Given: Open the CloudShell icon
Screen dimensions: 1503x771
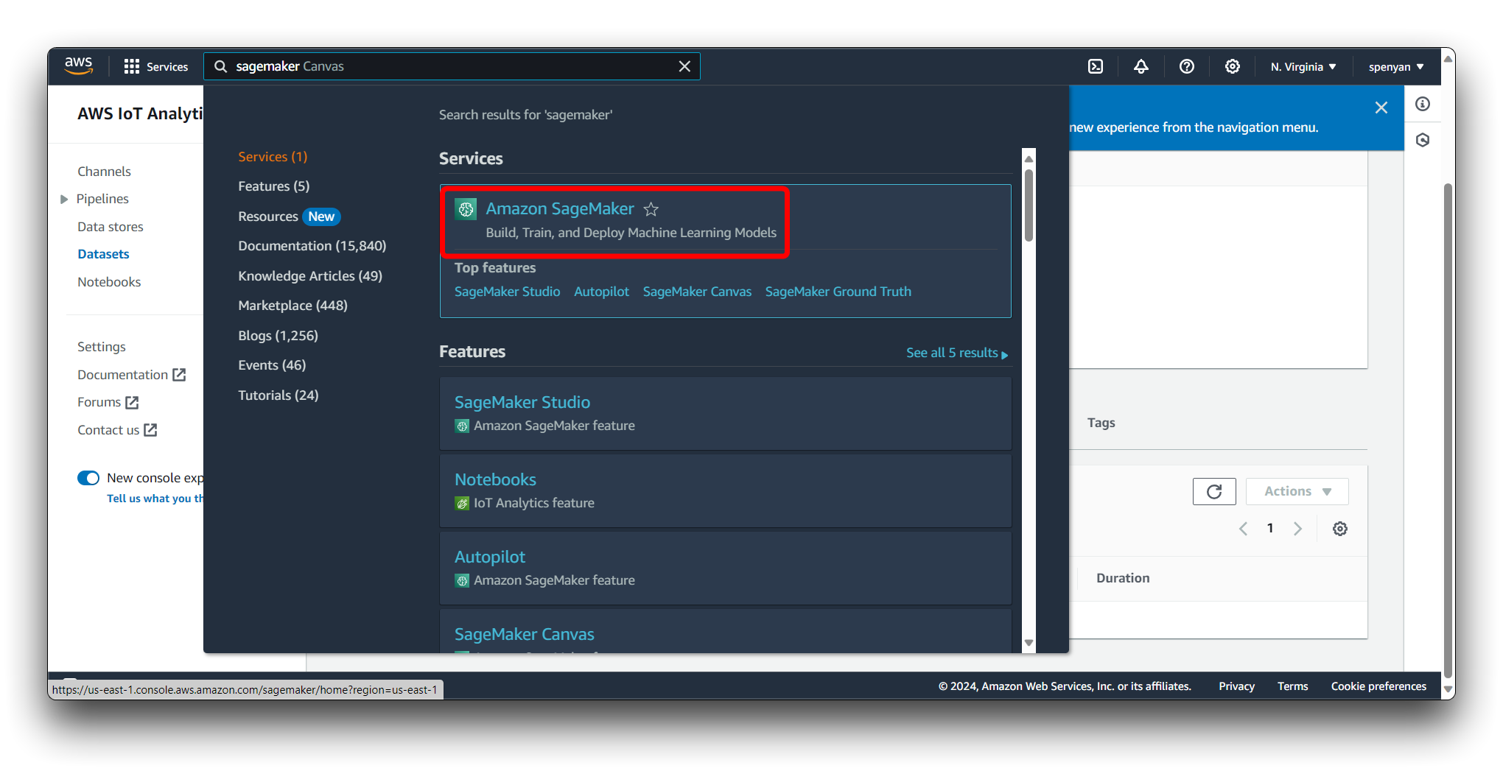Looking at the screenshot, I should (1096, 66).
